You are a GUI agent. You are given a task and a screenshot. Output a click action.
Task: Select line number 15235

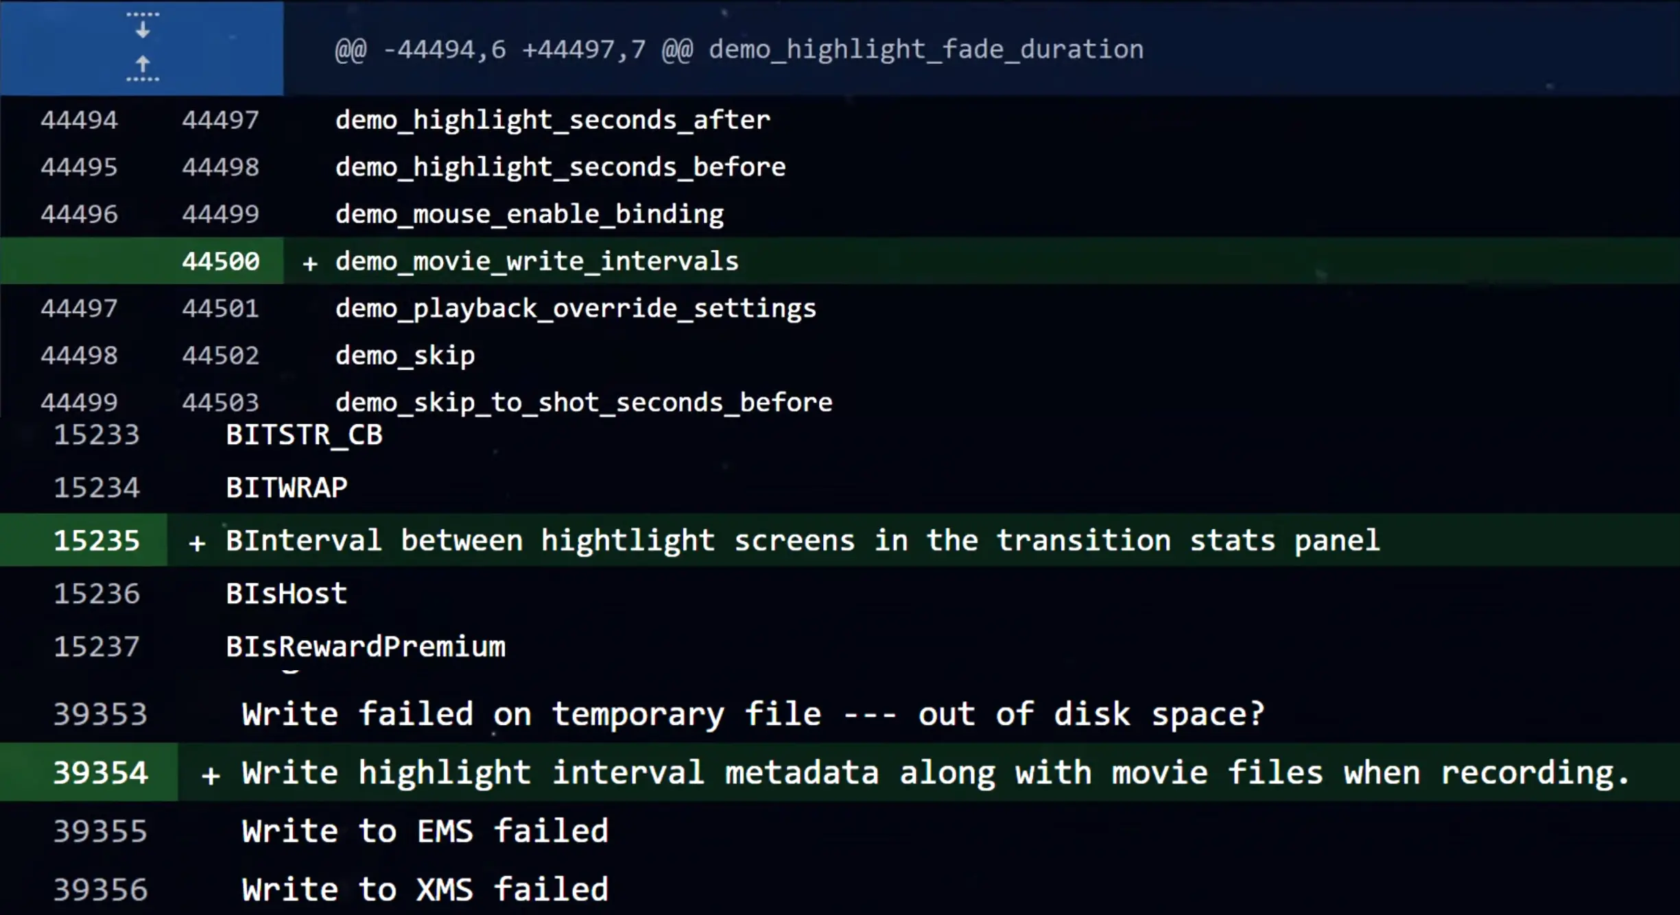coord(97,541)
